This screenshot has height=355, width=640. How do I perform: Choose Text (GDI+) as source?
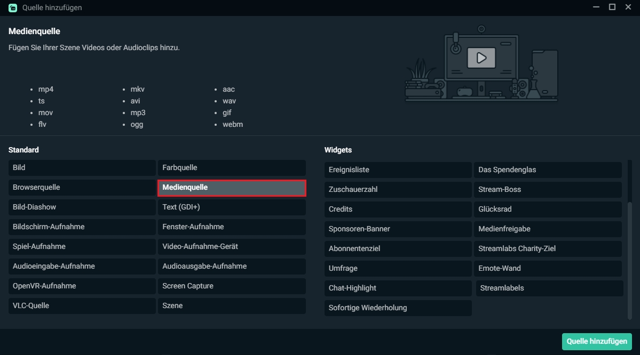232,207
